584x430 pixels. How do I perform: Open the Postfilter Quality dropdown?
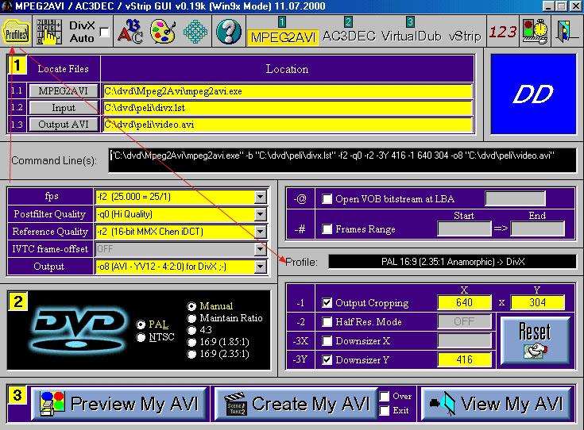click(x=261, y=214)
